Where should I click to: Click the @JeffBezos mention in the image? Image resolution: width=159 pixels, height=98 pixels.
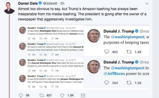114,74
